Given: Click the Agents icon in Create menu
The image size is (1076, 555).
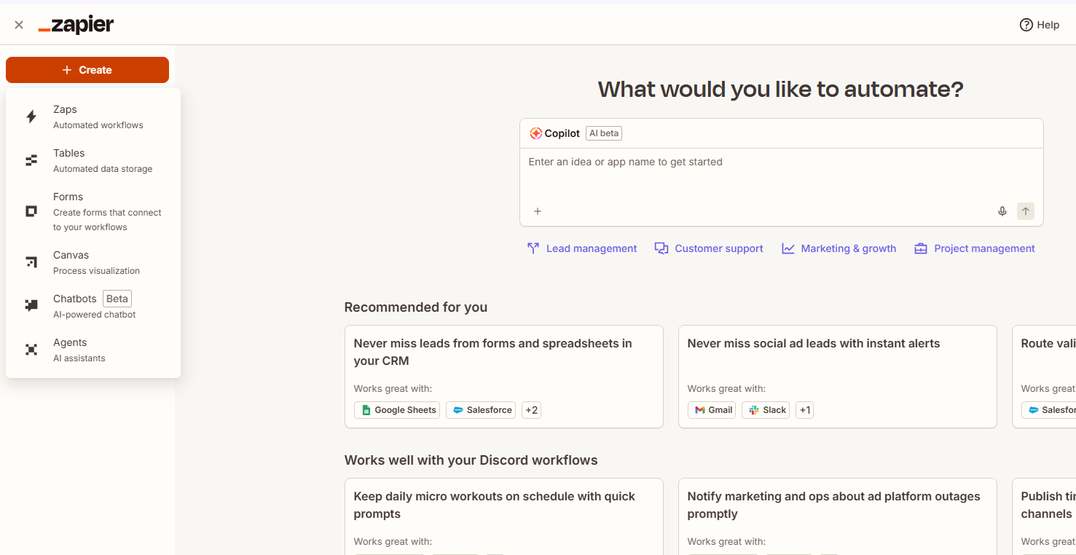Looking at the screenshot, I should point(31,350).
